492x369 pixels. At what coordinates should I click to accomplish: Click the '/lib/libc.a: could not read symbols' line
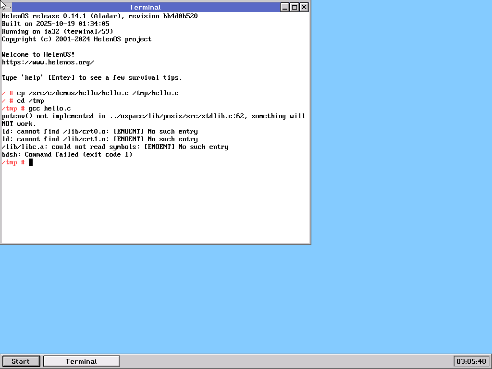pos(115,147)
